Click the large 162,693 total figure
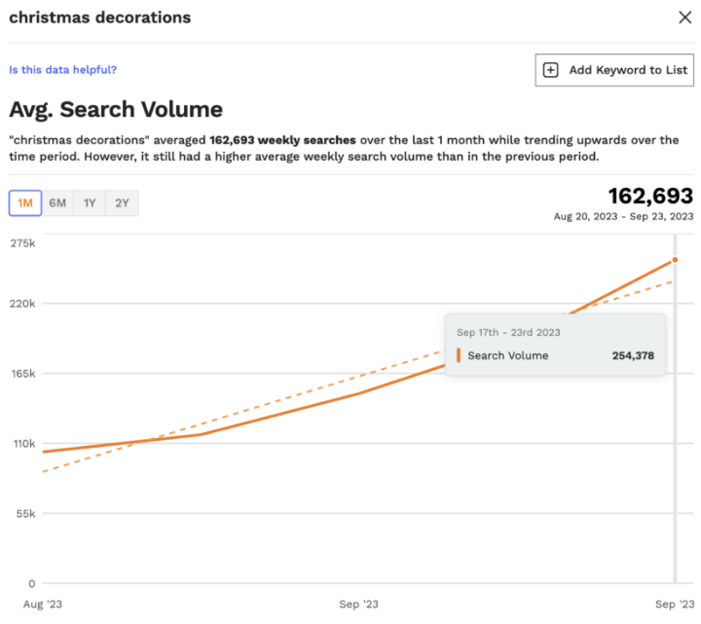Image resolution: width=701 pixels, height=624 pixels. [x=650, y=196]
